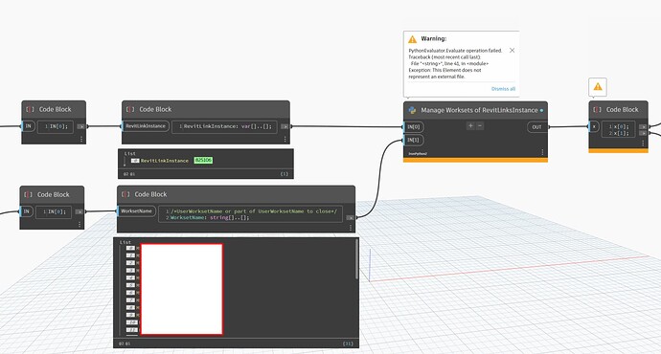661x354 pixels.
Task: Click the scrollbar in the WorksetName preview list
Action: (x=357, y=259)
